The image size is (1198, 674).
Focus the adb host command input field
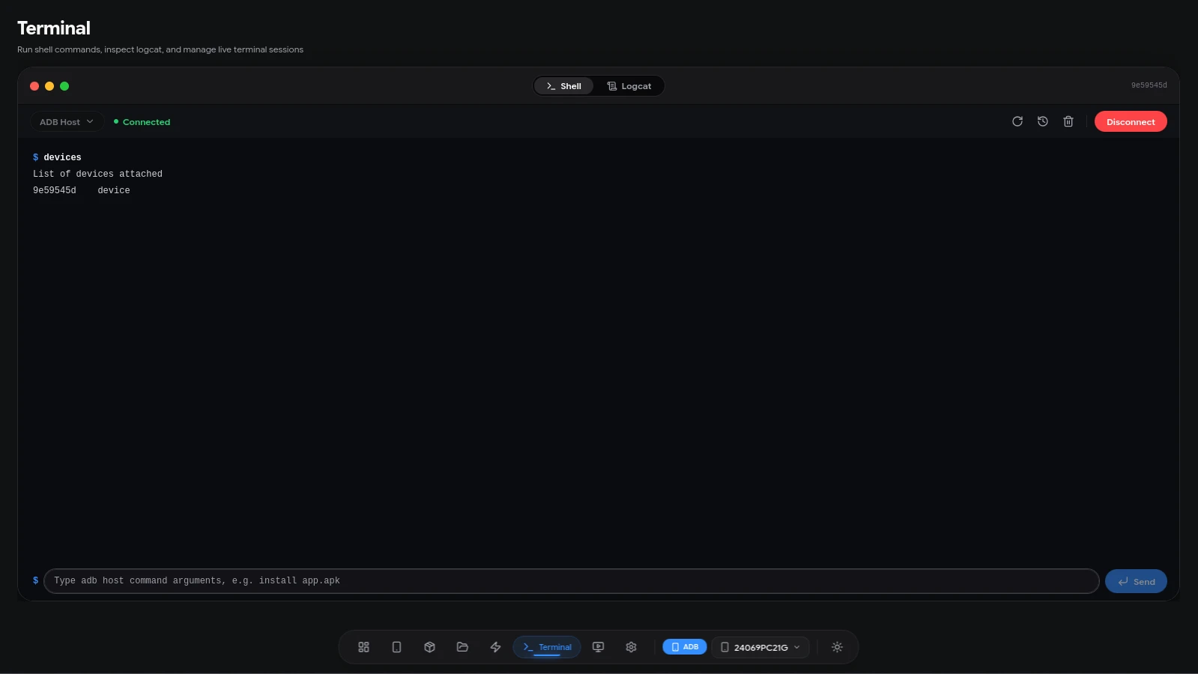click(x=572, y=581)
